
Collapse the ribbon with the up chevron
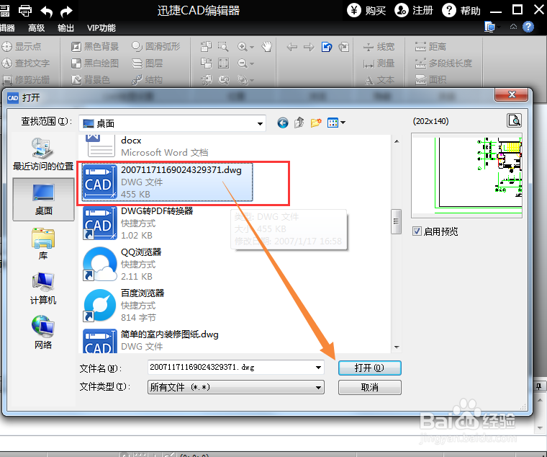point(513,27)
